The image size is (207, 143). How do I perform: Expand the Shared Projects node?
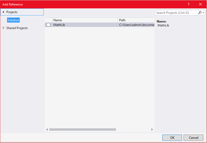point(3,28)
